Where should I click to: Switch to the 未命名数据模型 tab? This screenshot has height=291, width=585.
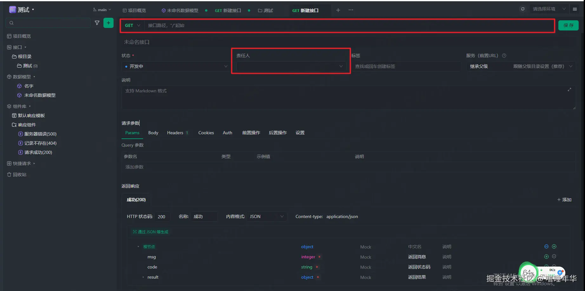[x=180, y=10]
